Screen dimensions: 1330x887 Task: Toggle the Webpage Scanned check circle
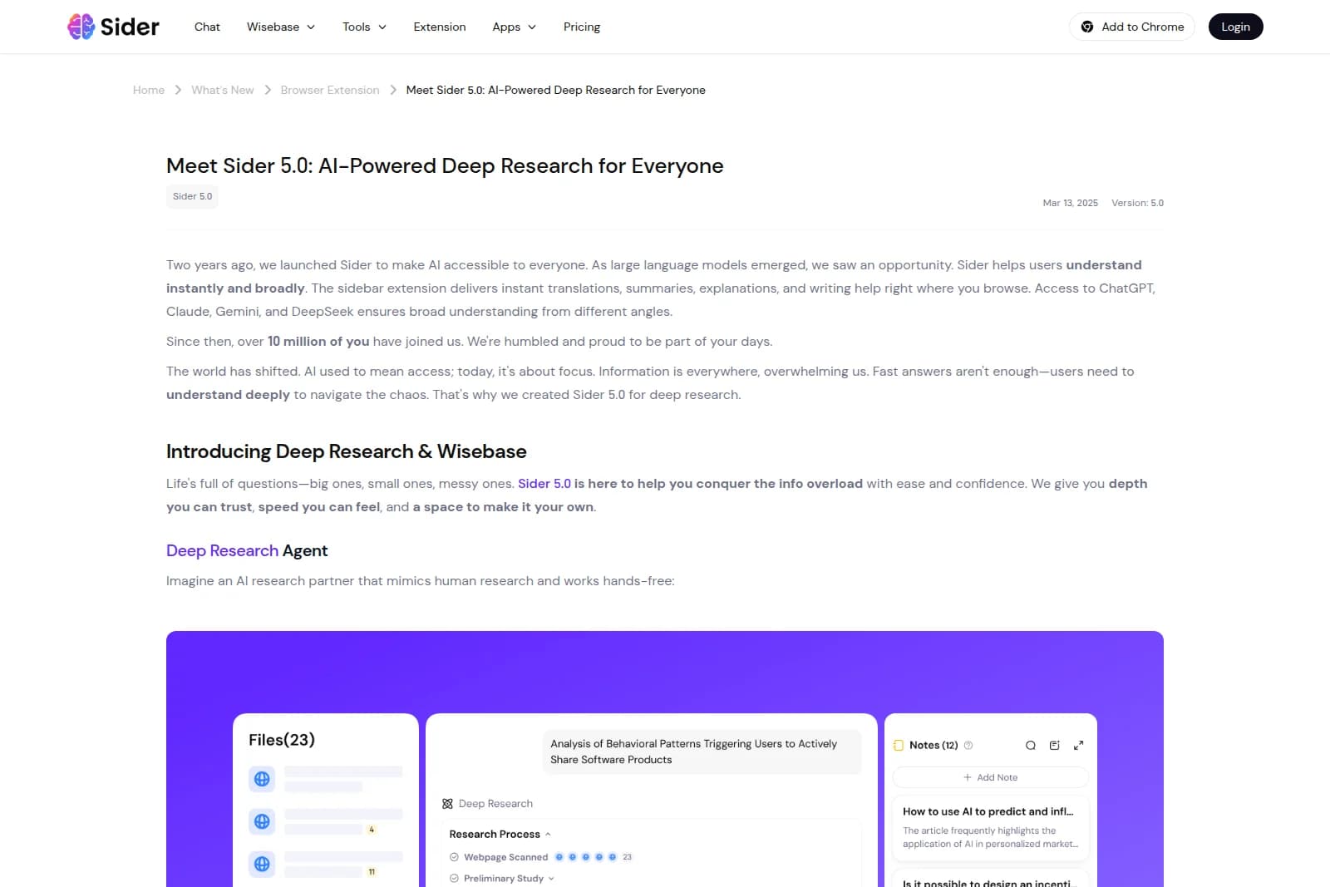pyautogui.click(x=455, y=856)
